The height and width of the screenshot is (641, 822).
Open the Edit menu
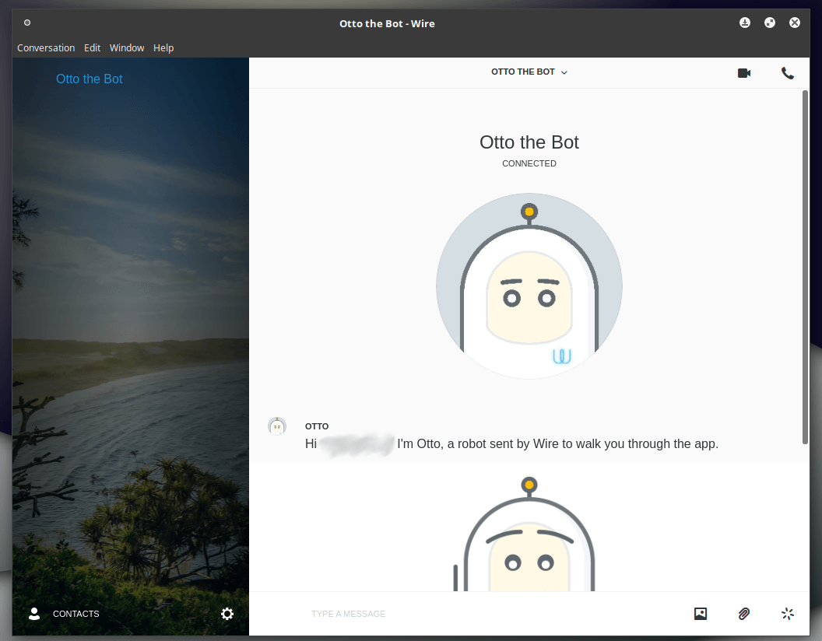[92, 47]
